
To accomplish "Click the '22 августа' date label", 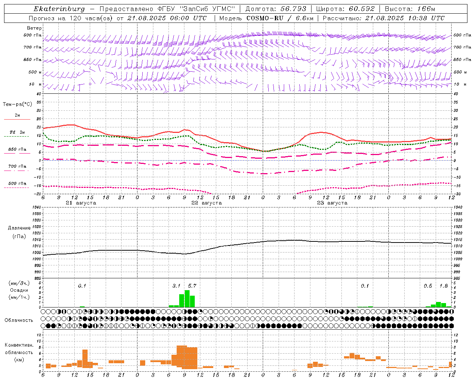I will (207, 203).
